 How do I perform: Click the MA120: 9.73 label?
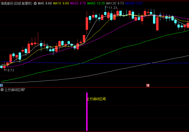(115, 3)
